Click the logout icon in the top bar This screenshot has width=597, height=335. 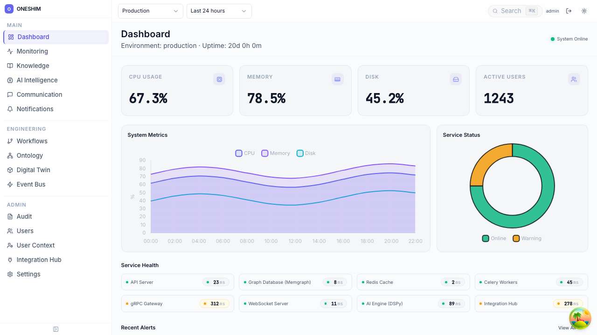(x=569, y=11)
